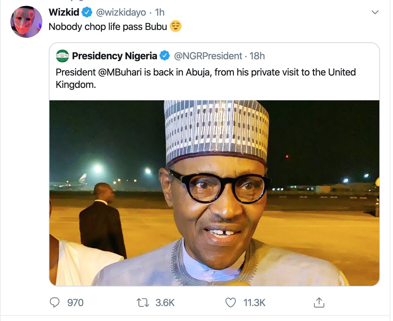
Task: Open the Wizkid display name link
Action: click(64, 12)
